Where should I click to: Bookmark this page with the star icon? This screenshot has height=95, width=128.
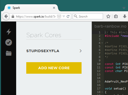click(108, 16)
